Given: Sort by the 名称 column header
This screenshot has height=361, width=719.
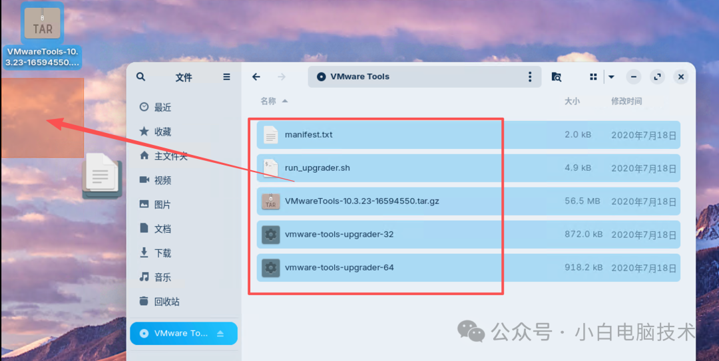Looking at the screenshot, I should (x=269, y=101).
